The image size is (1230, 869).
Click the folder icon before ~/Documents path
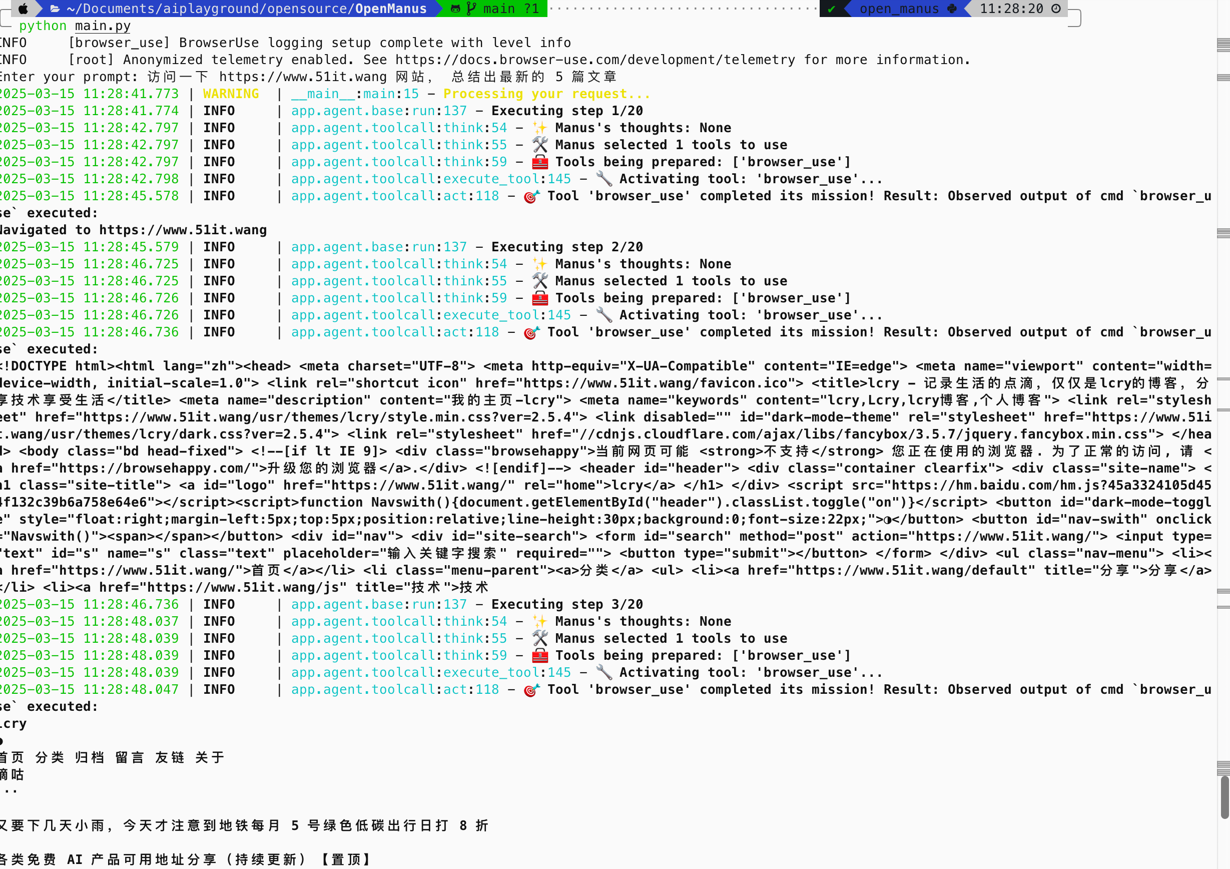pos(55,9)
